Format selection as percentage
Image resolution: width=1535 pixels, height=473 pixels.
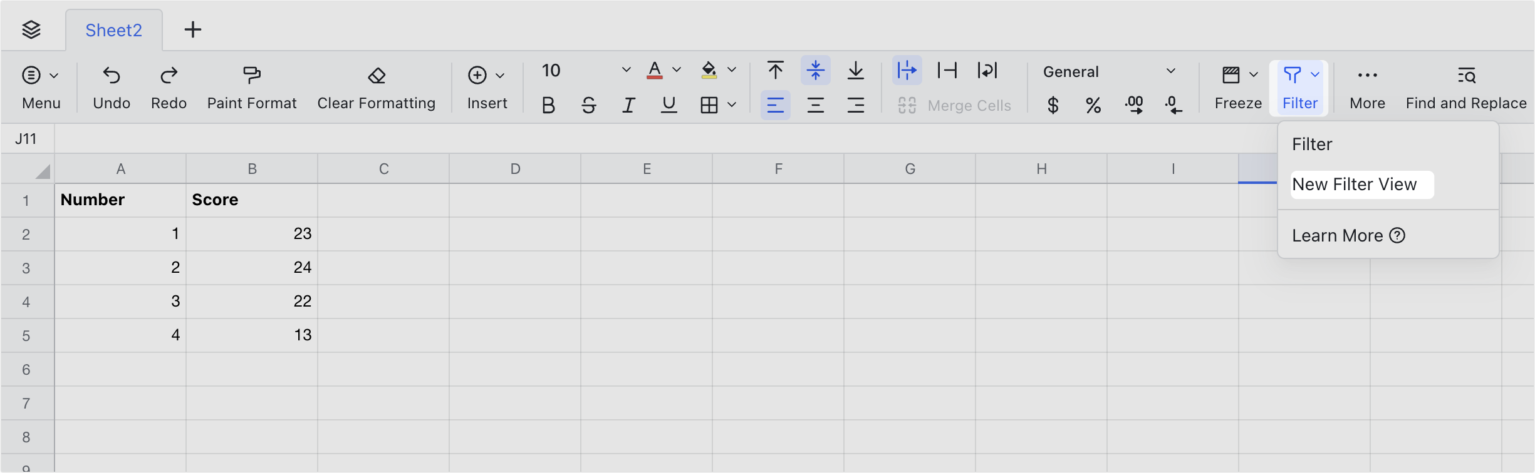(1093, 105)
